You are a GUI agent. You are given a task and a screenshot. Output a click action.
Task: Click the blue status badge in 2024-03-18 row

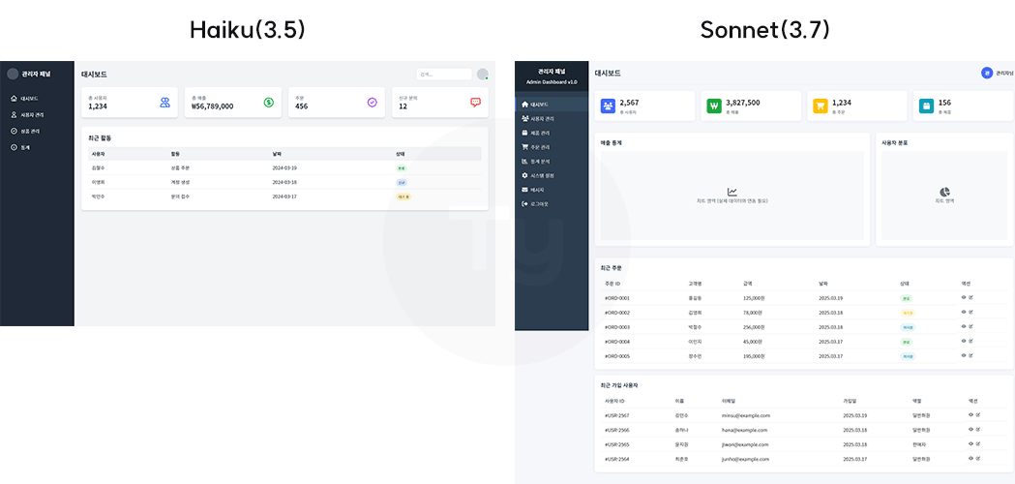402,182
